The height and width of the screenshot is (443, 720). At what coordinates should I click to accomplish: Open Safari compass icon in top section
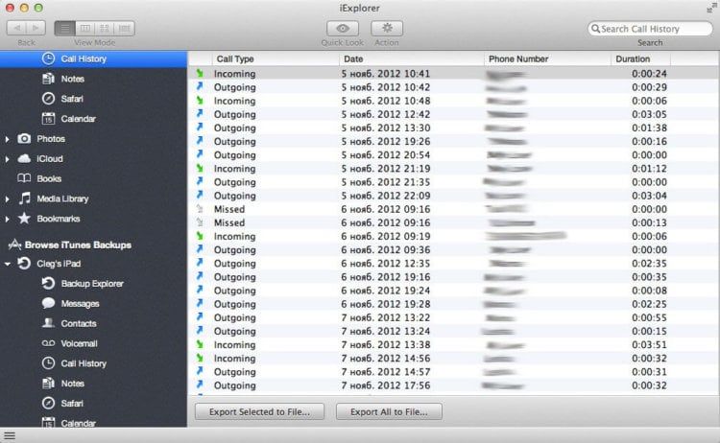coord(48,99)
